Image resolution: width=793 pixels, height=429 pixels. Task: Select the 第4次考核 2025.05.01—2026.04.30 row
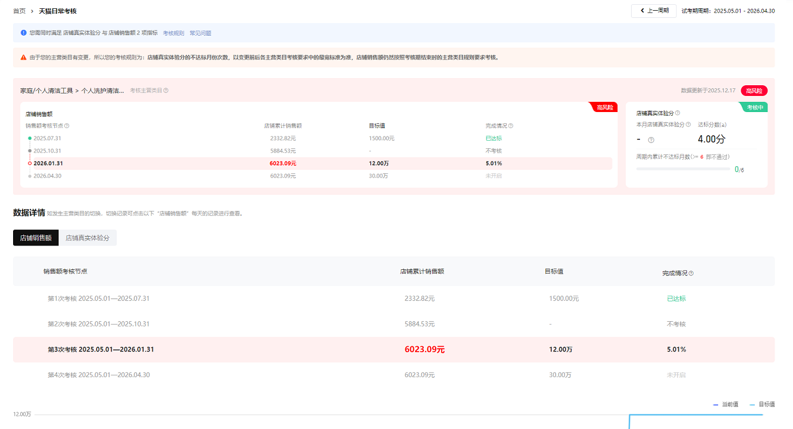pyautogui.click(x=394, y=375)
